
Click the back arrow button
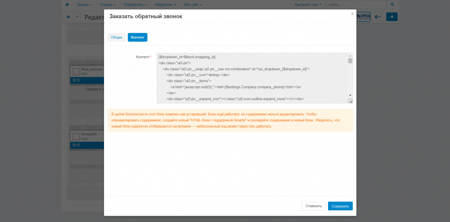[68, 17]
